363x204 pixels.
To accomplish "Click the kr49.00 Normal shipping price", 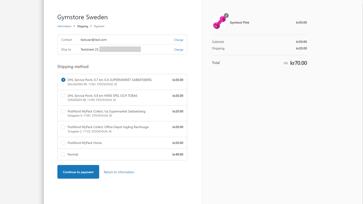I will (178, 154).
